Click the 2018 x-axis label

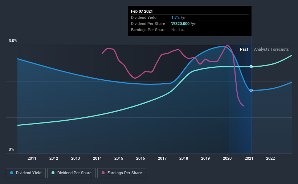[x=184, y=158]
